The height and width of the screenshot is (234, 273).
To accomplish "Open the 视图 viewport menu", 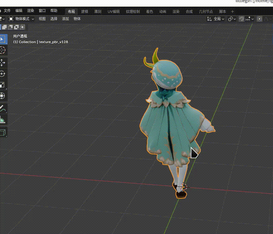I will [42, 19].
